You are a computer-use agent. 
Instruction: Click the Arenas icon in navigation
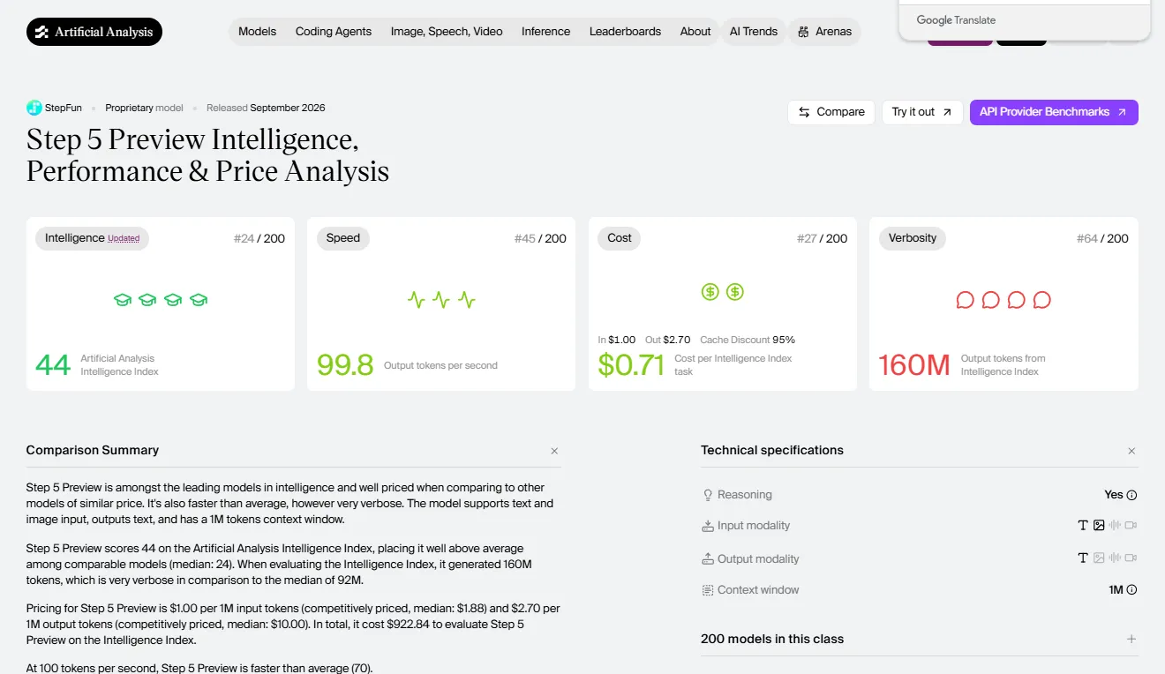pos(803,32)
